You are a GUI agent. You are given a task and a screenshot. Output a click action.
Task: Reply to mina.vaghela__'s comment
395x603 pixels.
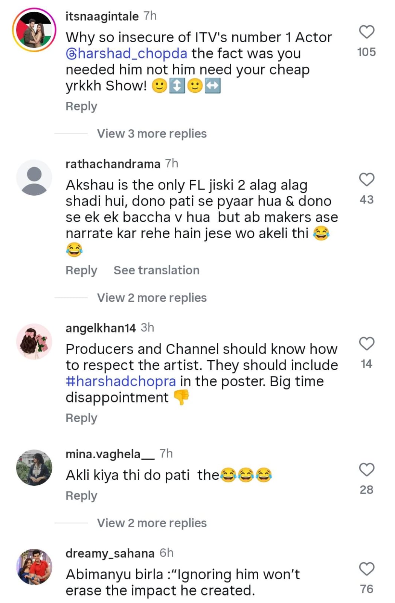81,496
